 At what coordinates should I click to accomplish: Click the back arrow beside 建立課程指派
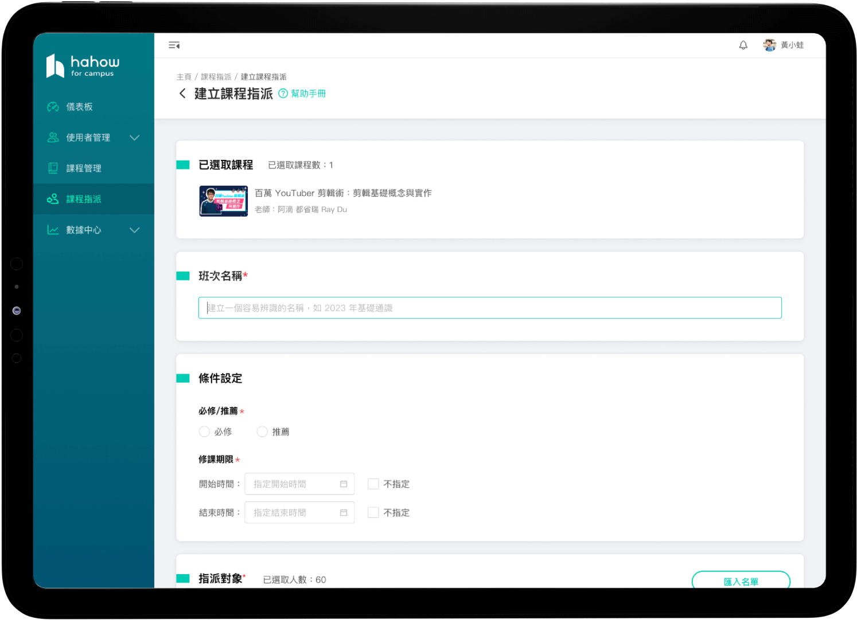click(182, 93)
